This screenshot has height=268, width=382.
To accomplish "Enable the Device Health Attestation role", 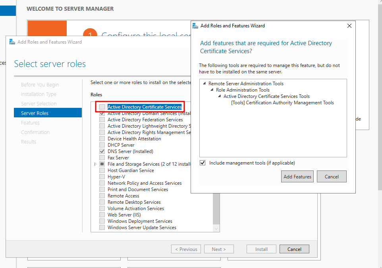I will [x=102, y=139].
